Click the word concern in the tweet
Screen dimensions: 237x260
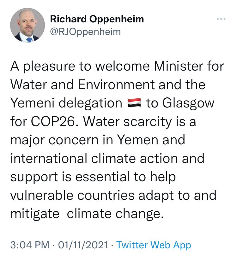74,140
